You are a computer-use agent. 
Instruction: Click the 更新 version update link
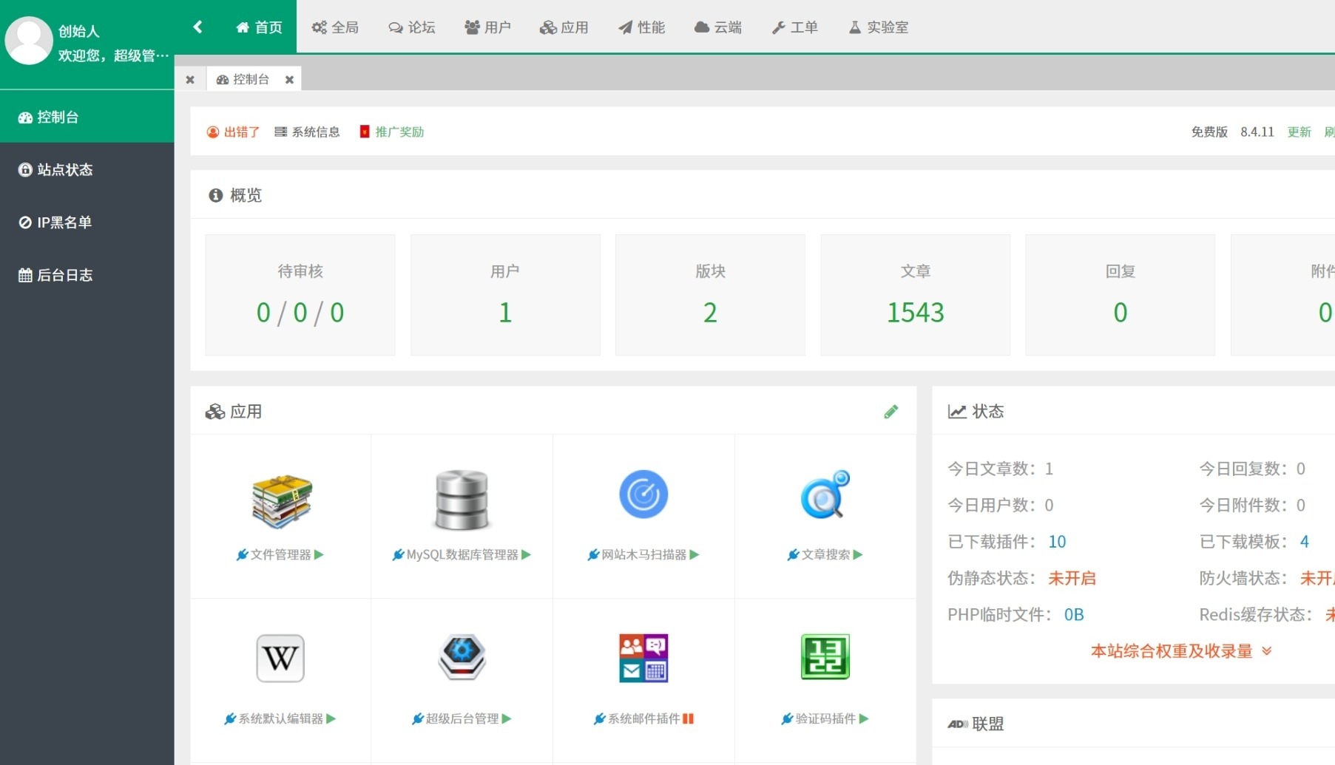pos(1299,132)
